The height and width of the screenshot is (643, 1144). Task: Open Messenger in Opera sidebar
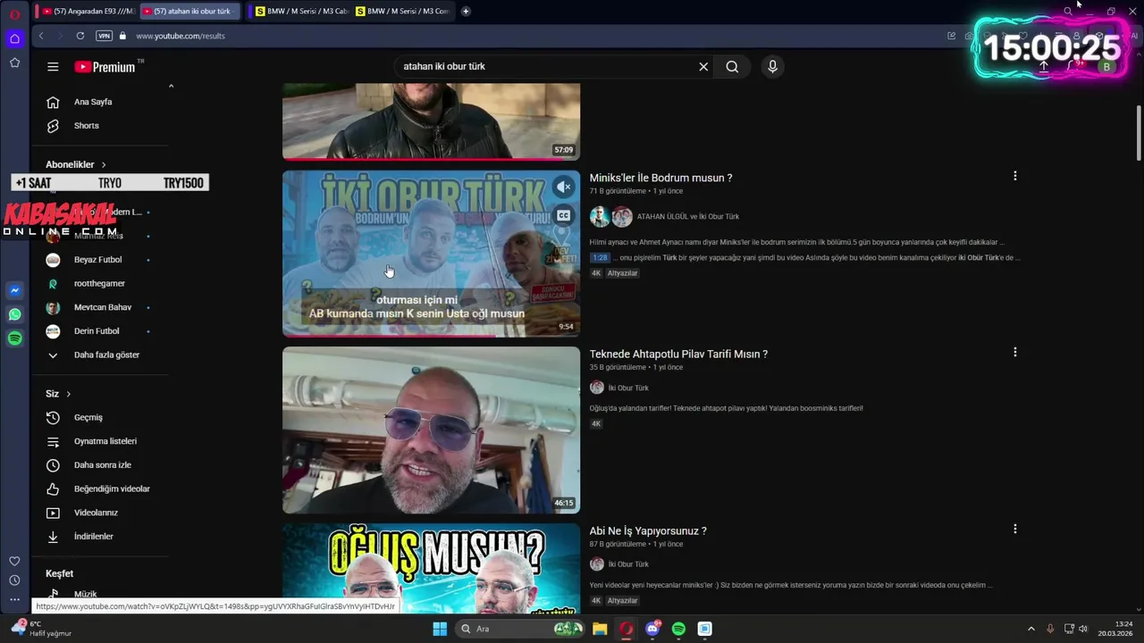(14, 291)
